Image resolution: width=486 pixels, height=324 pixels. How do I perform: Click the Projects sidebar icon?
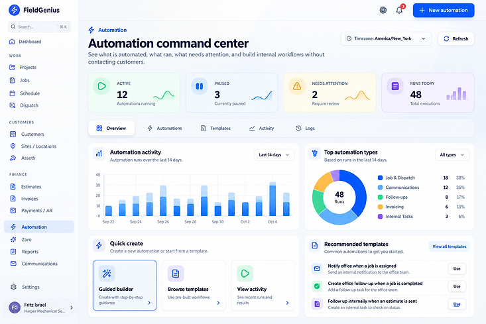tap(12, 67)
